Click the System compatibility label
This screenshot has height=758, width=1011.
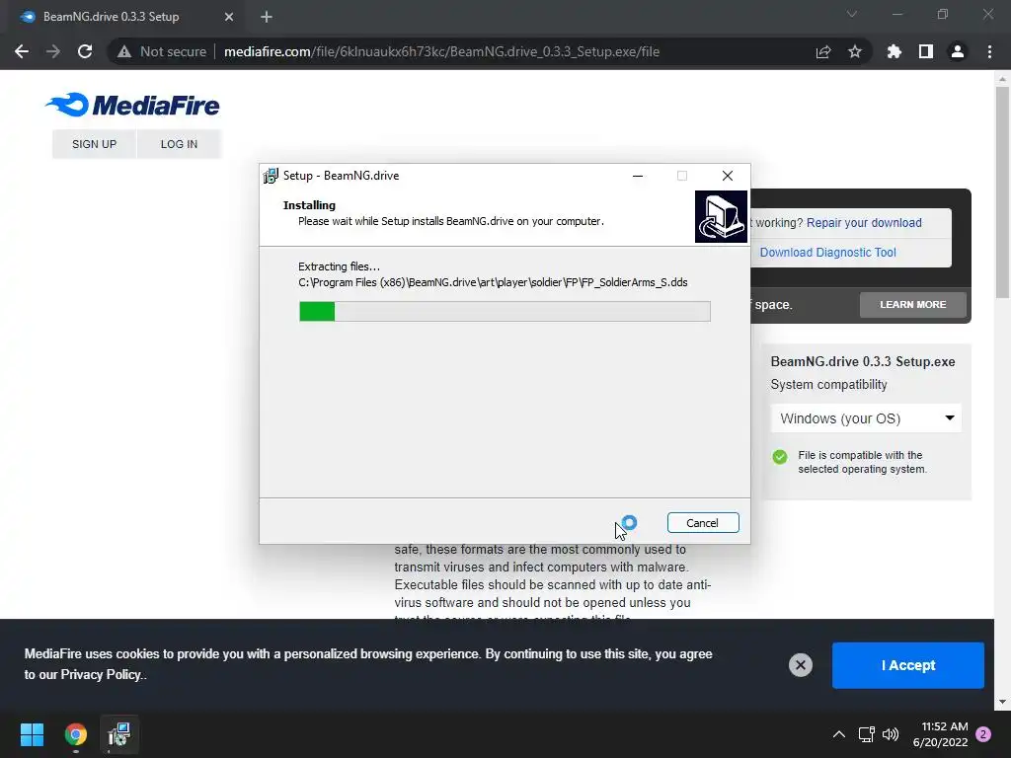(828, 385)
